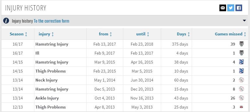Click the info icon beside Injury history
250x112 pixels.
[6, 21]
